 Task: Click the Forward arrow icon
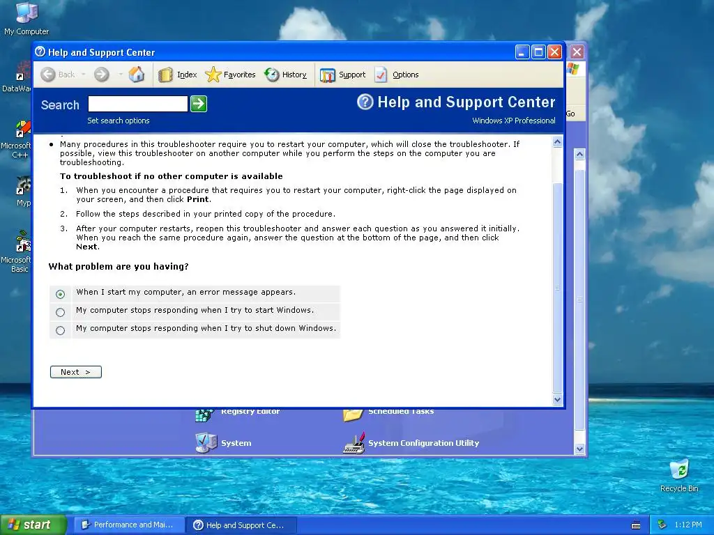click(102, 74)
